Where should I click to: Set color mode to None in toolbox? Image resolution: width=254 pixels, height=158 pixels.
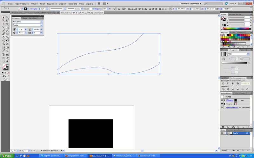click(x=8, y=73)
